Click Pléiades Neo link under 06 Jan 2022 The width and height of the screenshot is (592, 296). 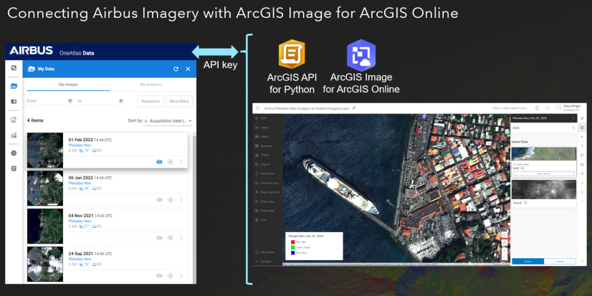(80, 183)
